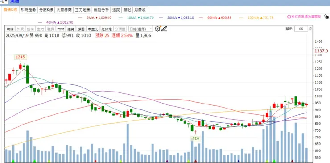This screenshot has width=330, height=163.
Task: Click the 5MA legend line swatch
Action: pyautogui.click(x=80, y=18)
